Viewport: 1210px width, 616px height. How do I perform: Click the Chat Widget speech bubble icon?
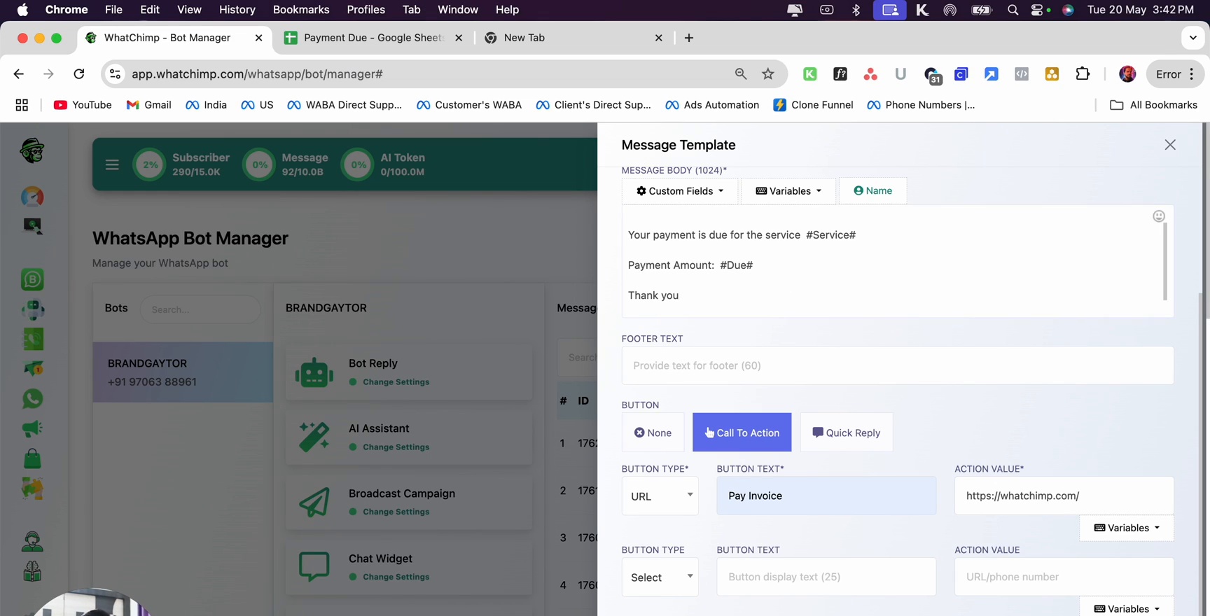point(314,567)
